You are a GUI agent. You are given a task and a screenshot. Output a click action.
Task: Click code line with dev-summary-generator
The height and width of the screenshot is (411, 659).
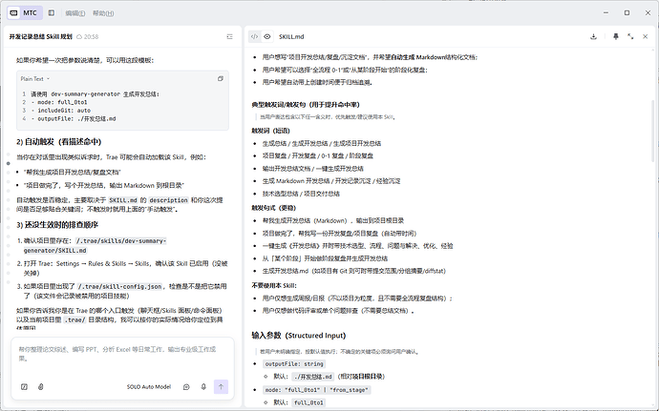click(95, 94)
